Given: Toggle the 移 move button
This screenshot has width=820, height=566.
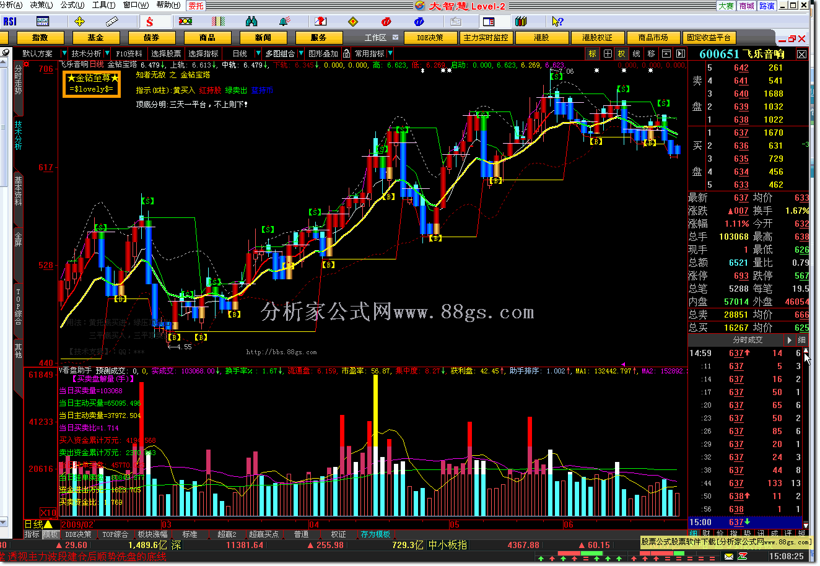Looking at the screenshot, I should (652, 54).
